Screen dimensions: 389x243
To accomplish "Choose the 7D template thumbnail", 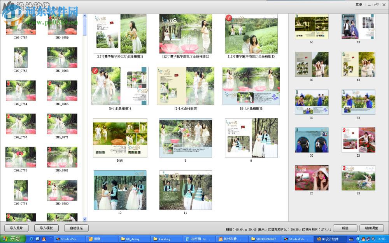I will point(358,26).
